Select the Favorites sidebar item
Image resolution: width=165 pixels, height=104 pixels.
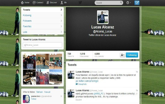pyautogui.click(x=42, y=26)
